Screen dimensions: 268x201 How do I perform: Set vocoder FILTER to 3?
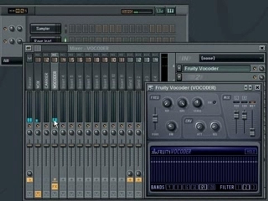pyautogui.click(x=254, y=188)
